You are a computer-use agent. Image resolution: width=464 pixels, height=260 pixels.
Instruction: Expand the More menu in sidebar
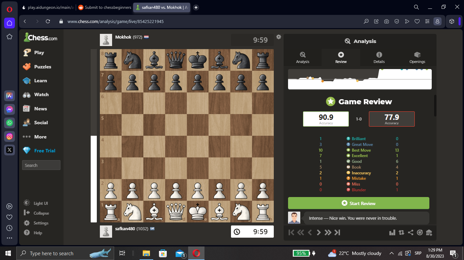35,137
